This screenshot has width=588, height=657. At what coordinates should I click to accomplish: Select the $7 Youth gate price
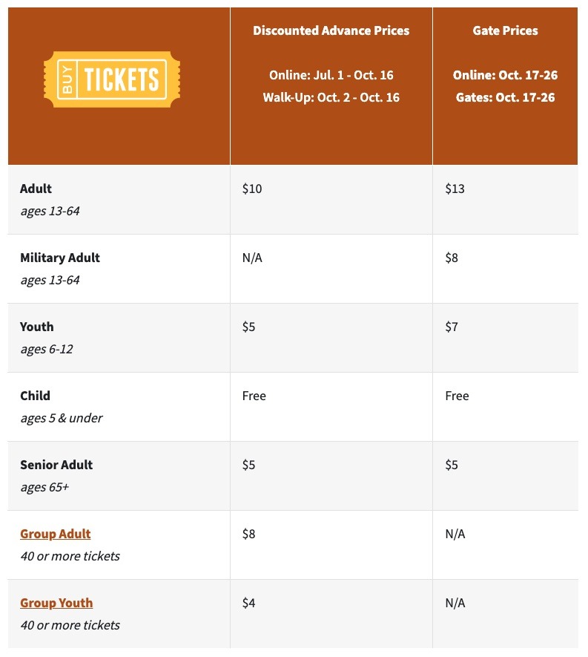(452, 327)
